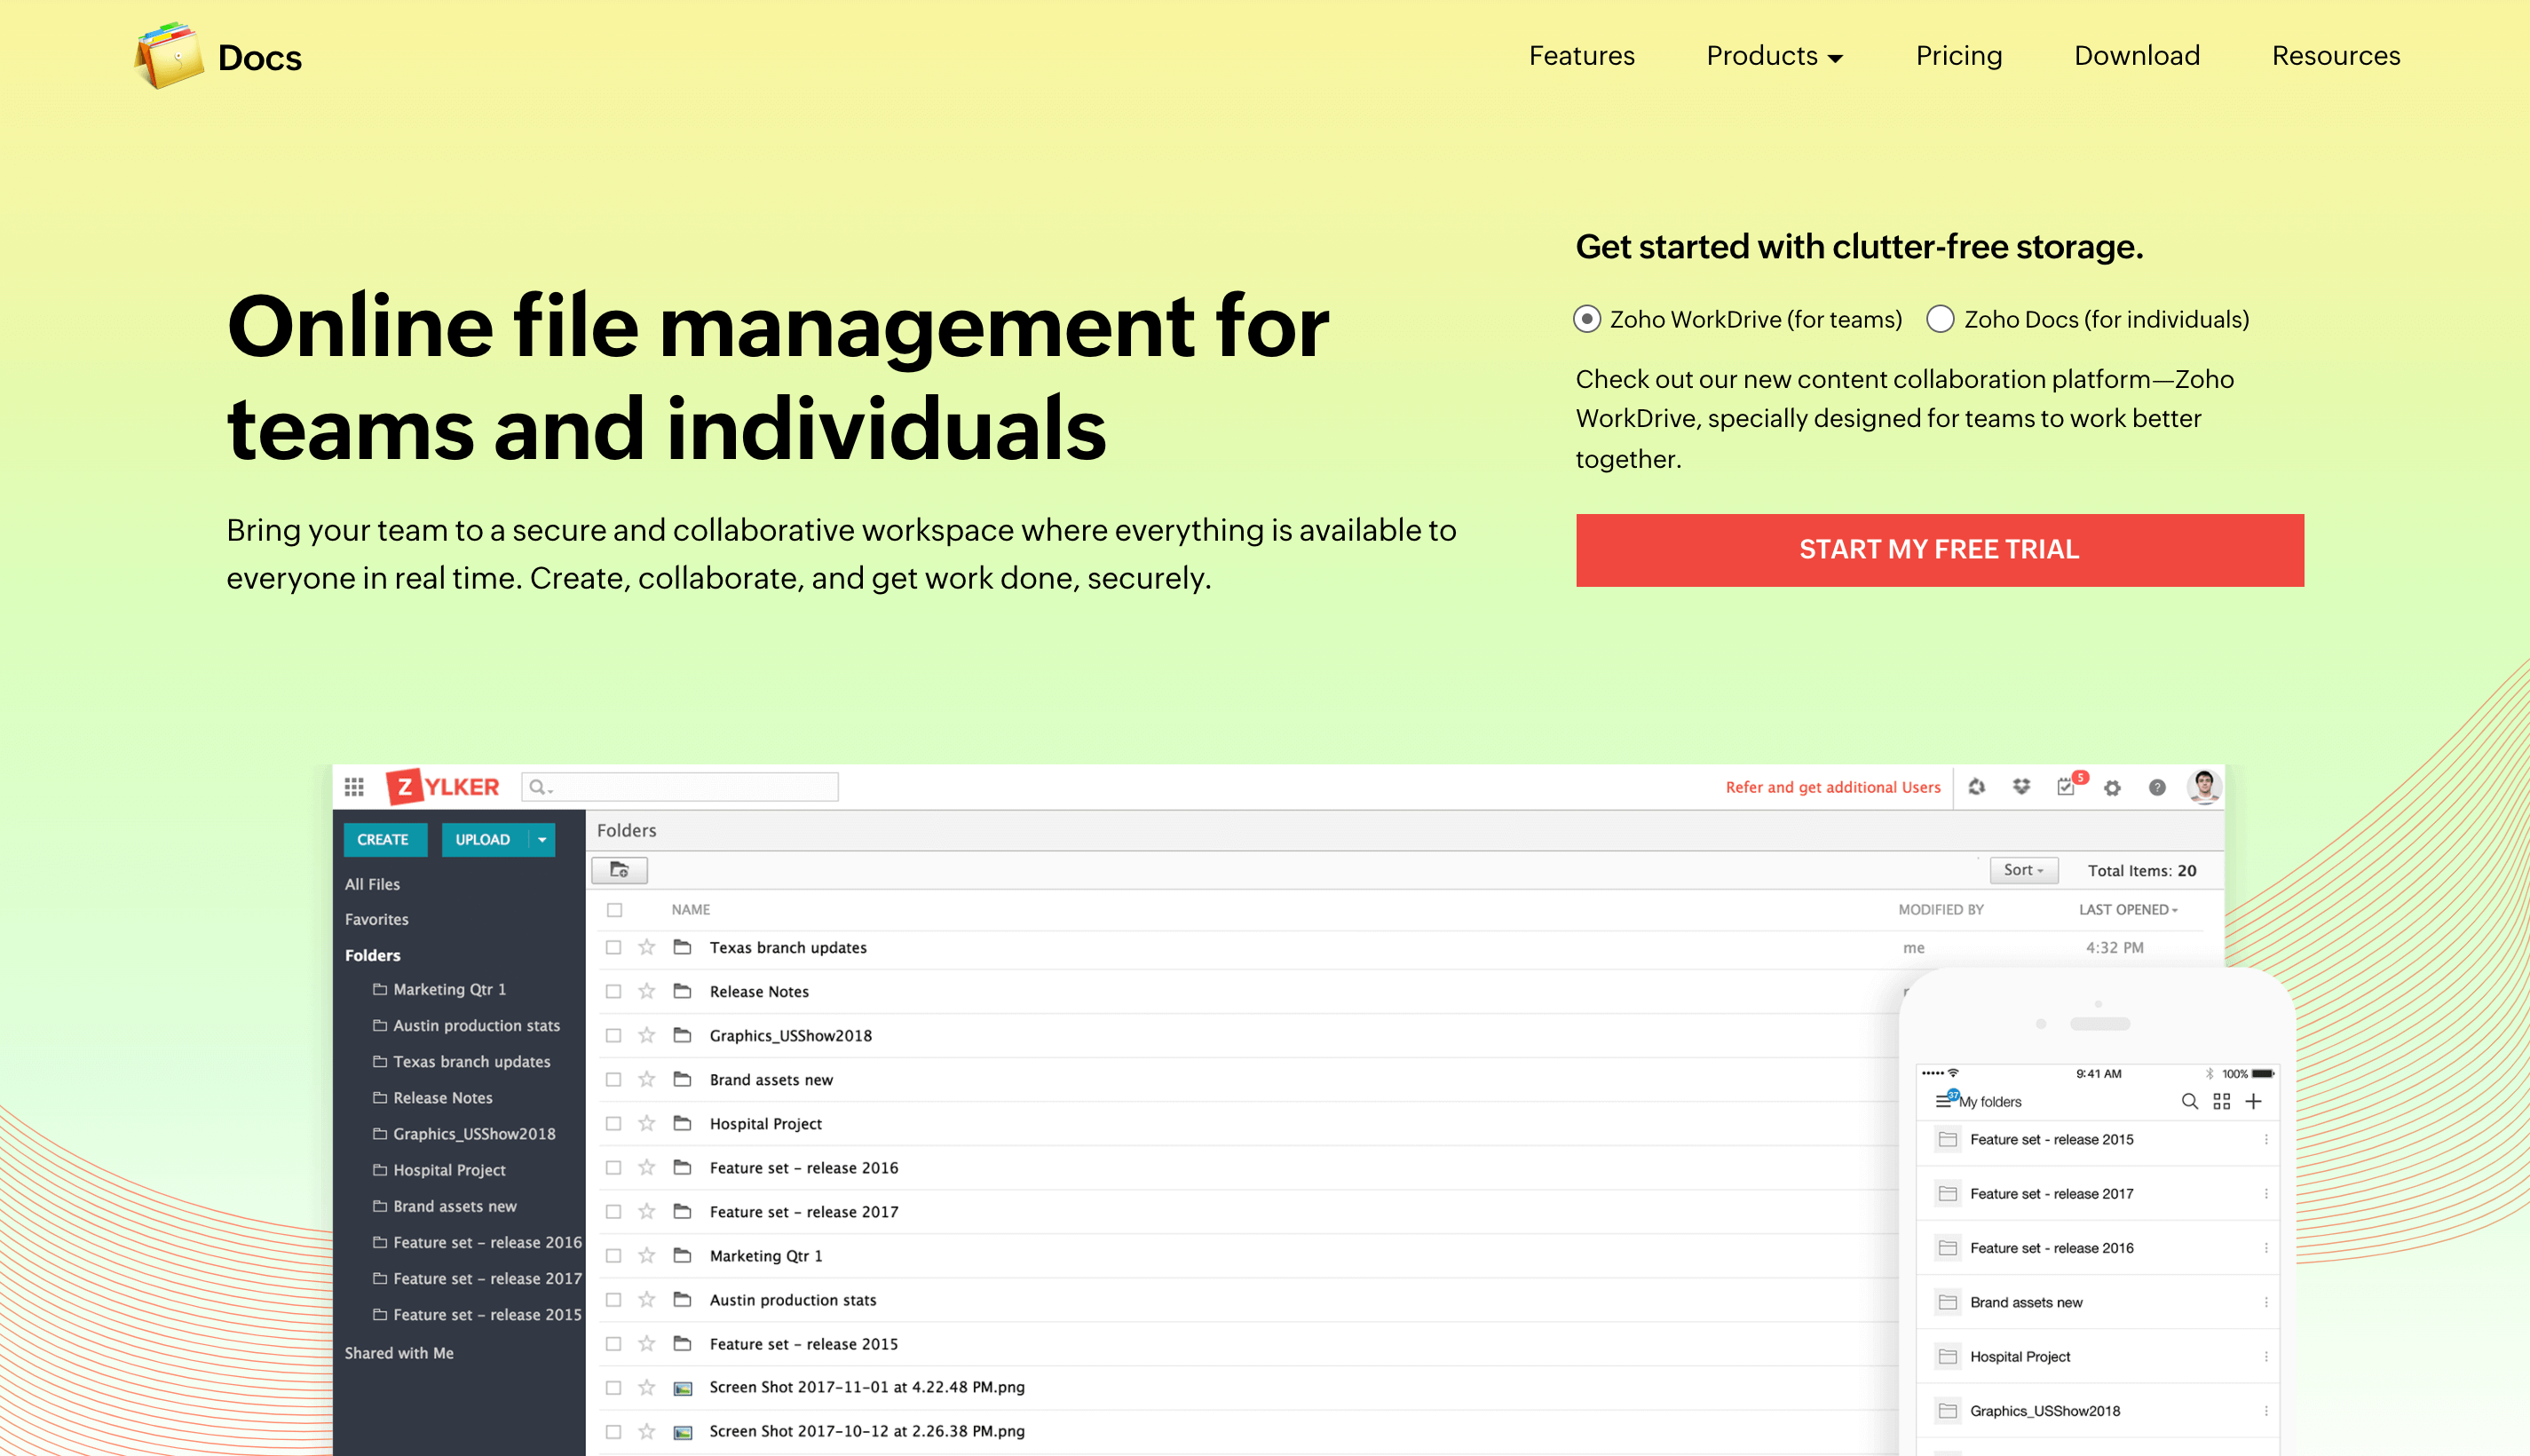Screen dimensions: 2530x1456
Task: Select Zoho WorkDrive (for teams) radio
Action: point(1586,319)
